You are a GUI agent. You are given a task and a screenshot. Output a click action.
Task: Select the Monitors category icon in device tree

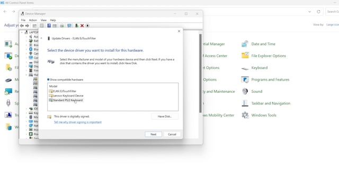pos(31,121)
